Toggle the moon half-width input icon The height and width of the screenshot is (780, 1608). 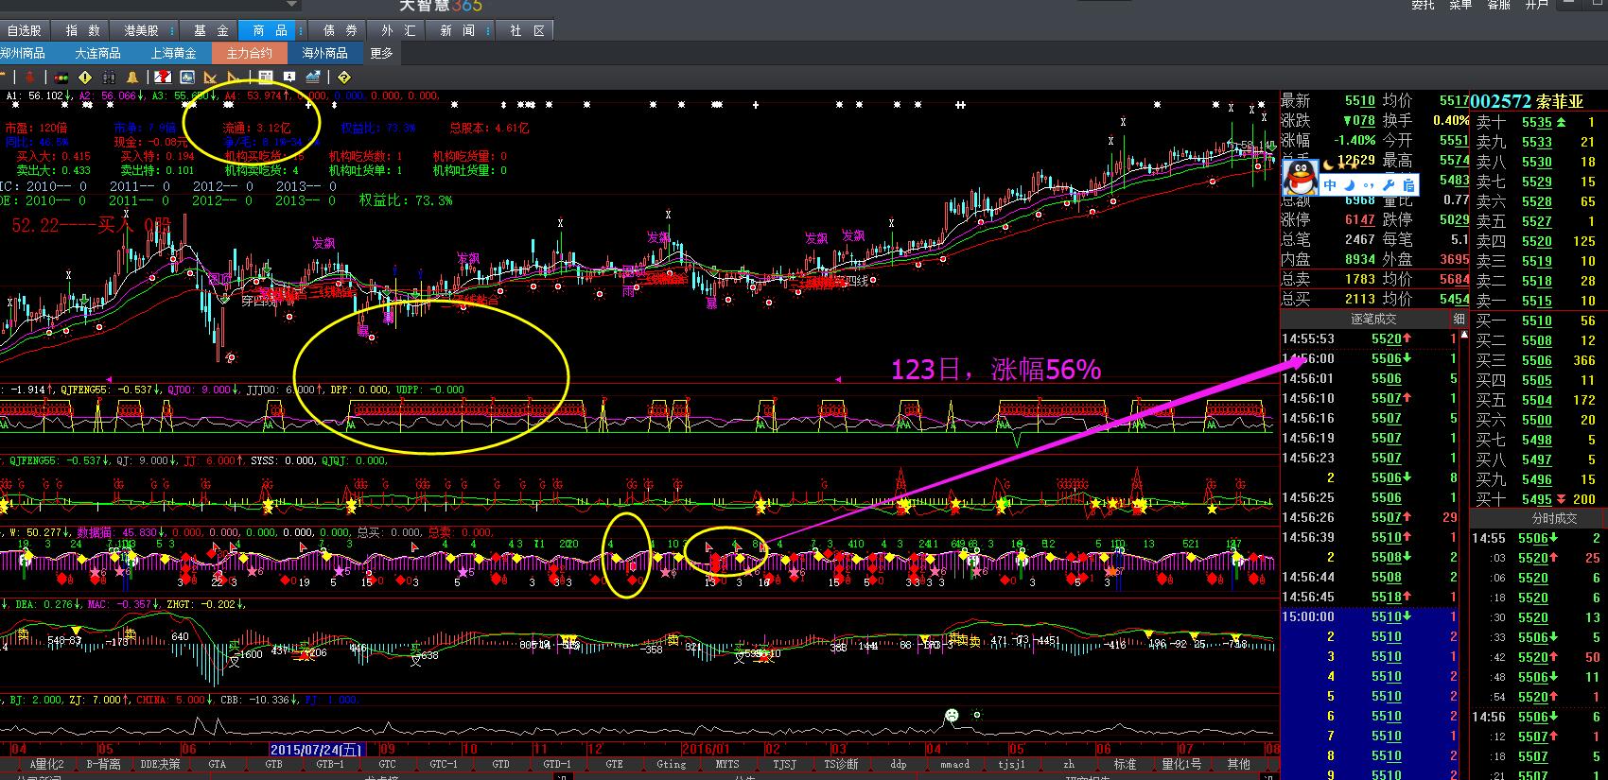click(x=1350, y=185)
